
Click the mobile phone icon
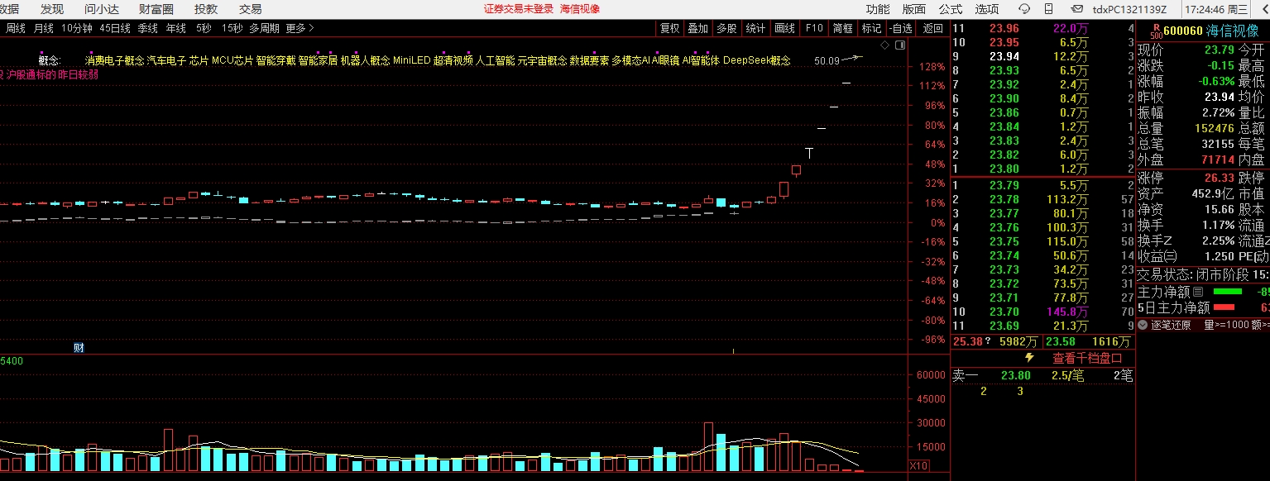click(1051, 9)
